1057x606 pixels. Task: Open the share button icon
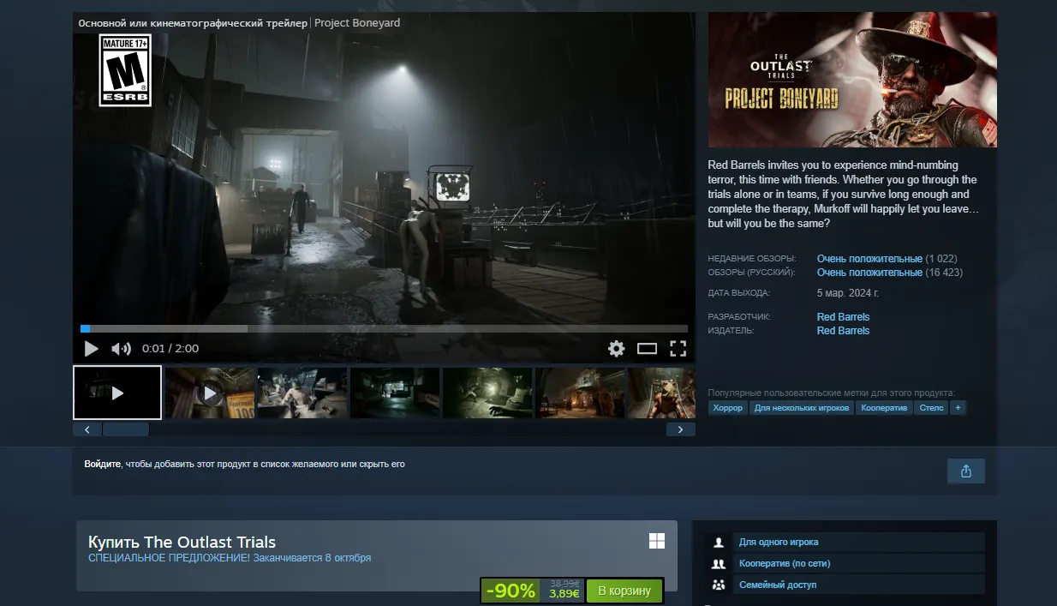[966, 471]
